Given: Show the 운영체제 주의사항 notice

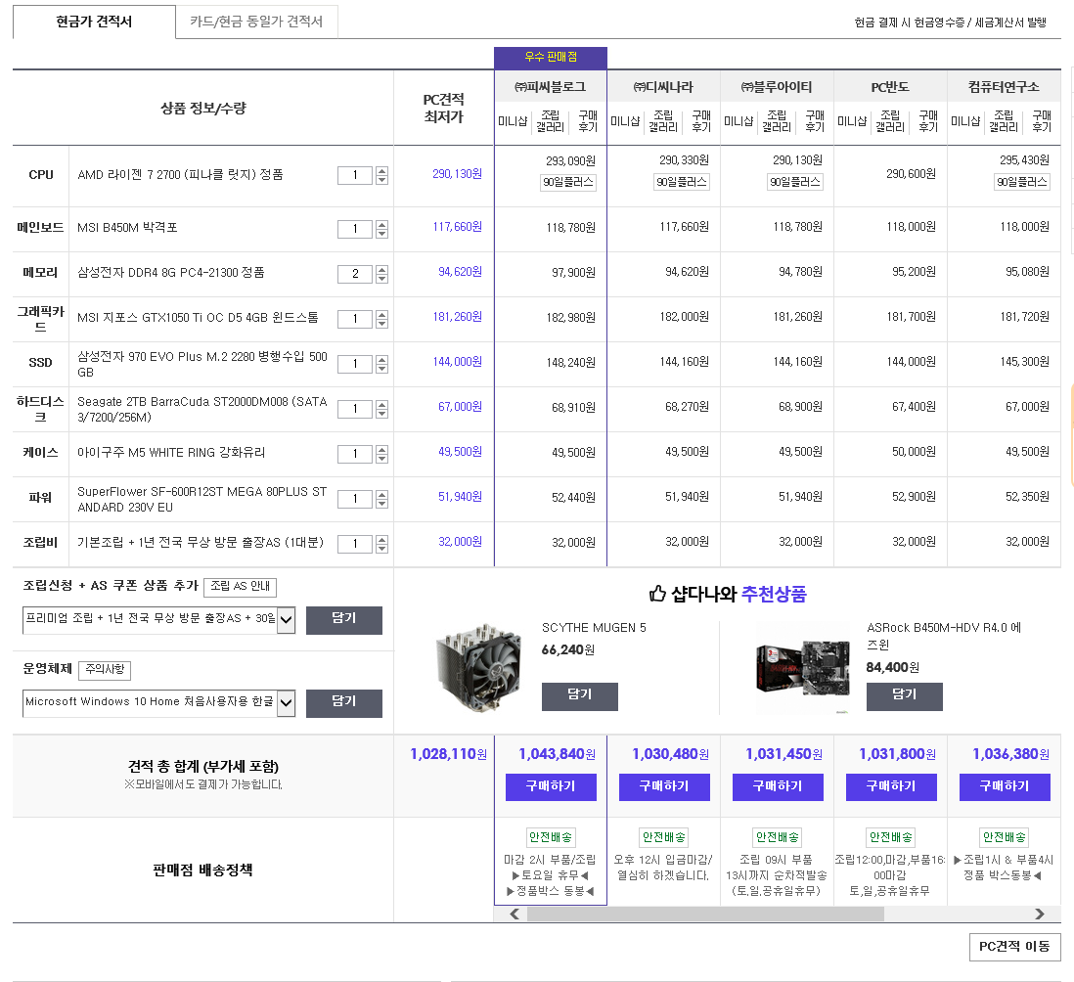Looking at the screenshot, I should click(105, 670).
